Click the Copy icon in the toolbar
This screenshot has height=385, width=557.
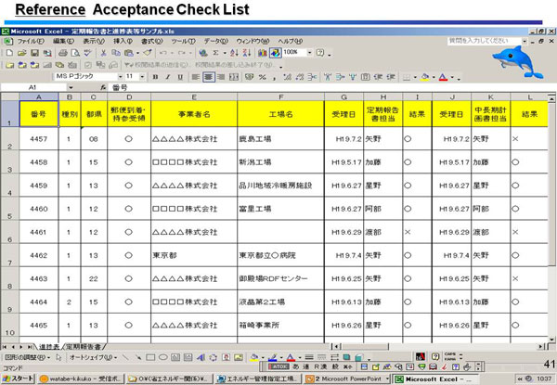coord(116,53)
